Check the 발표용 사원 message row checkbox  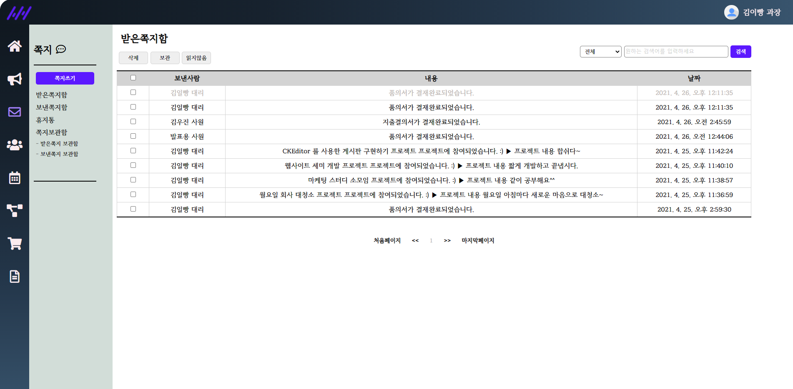coord(133,136)
